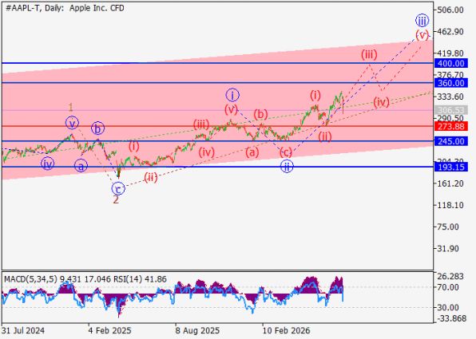
Task: Click red (v) label just below circled i
Action: point(231,109)
